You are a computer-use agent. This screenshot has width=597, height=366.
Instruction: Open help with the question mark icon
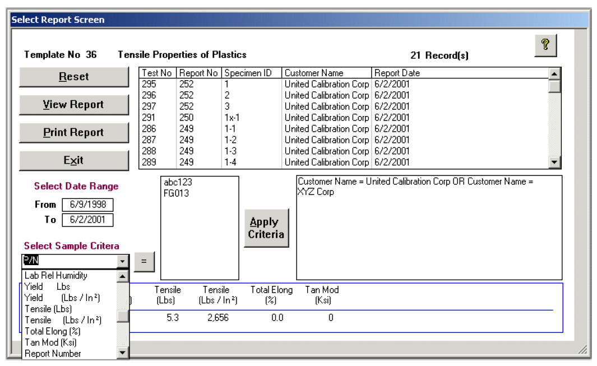pyautogui.click(x=545, y=45)
